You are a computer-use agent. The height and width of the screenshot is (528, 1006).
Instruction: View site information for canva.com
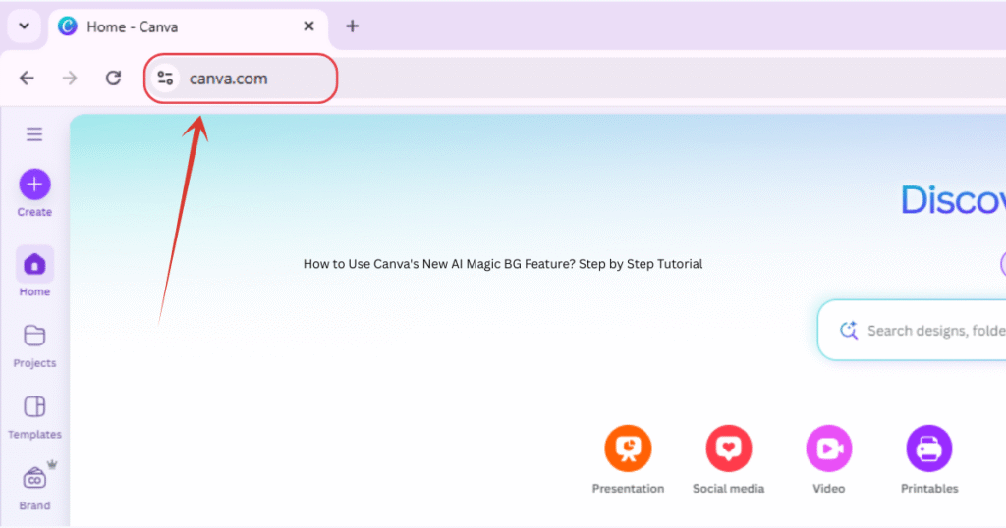click(x=165, y=79)
